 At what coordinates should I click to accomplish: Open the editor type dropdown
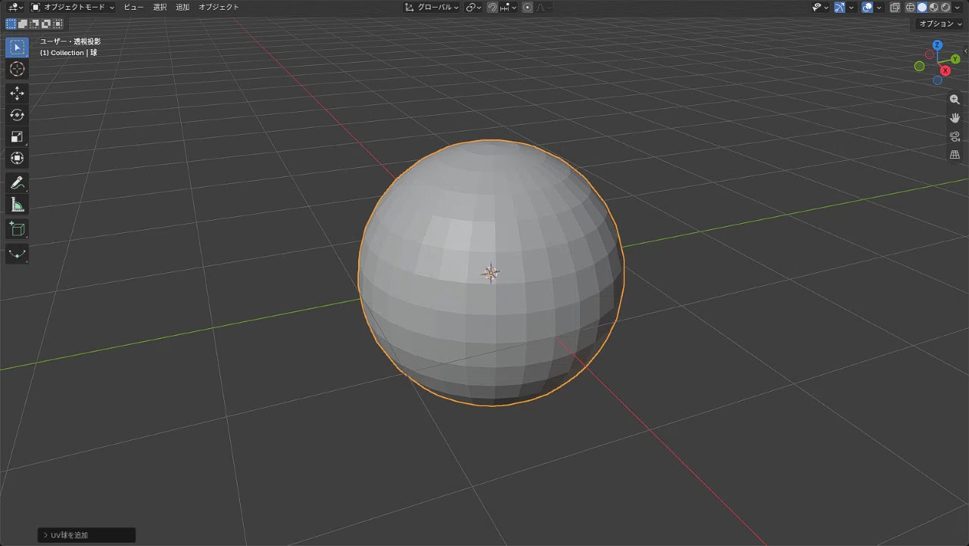coord(15,7)
